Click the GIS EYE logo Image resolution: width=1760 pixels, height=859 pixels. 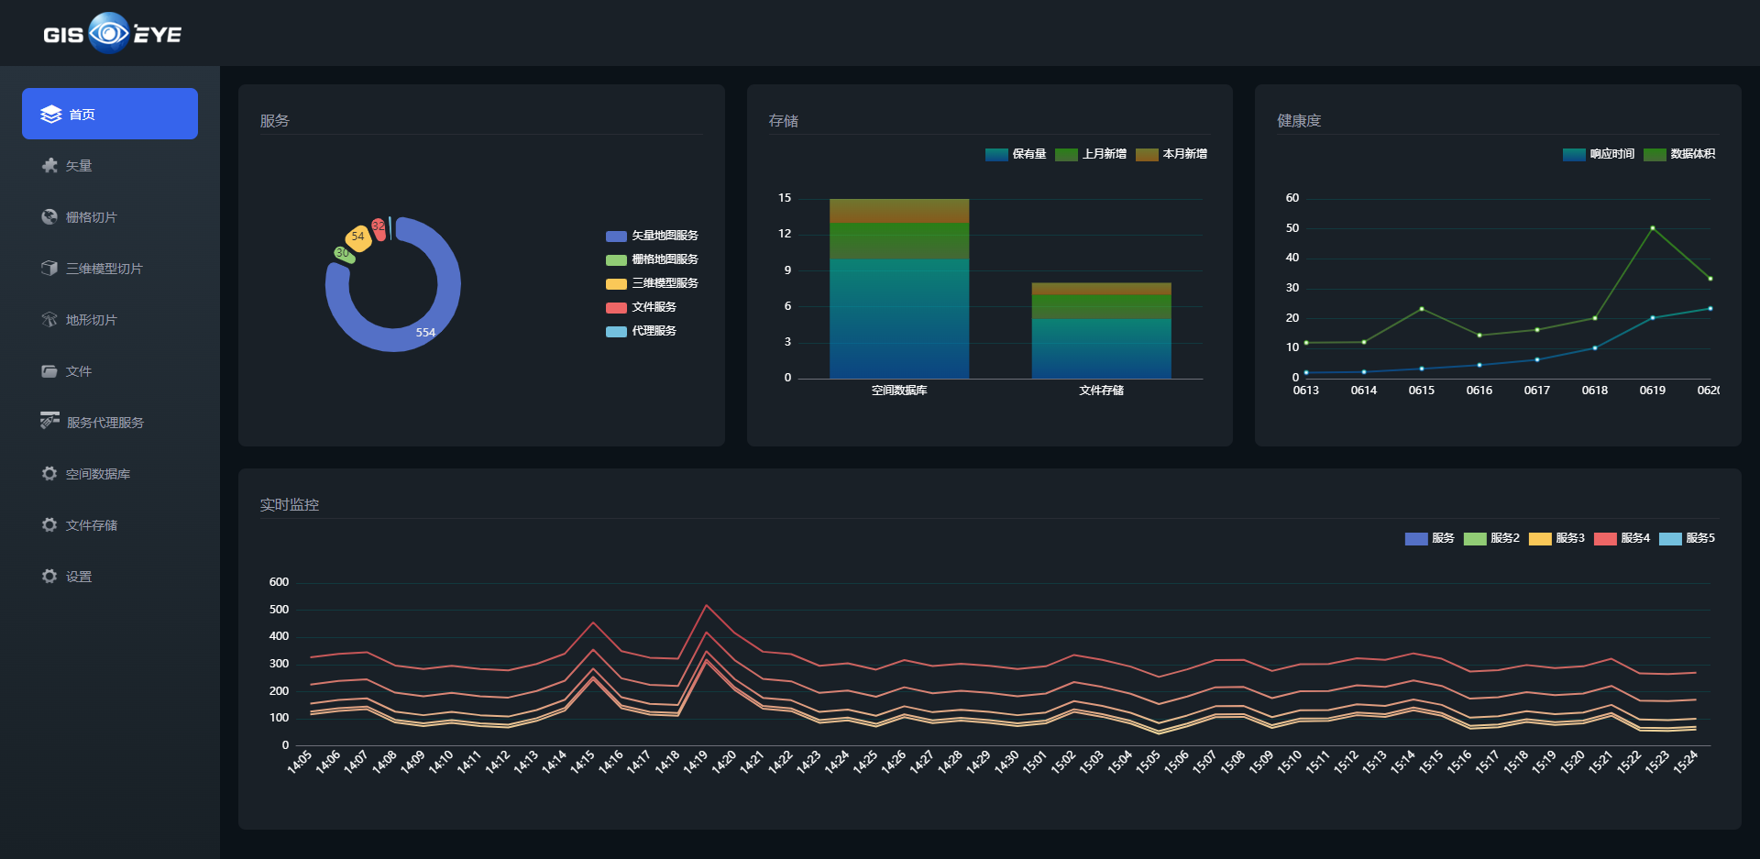click(x=112, y=33)
